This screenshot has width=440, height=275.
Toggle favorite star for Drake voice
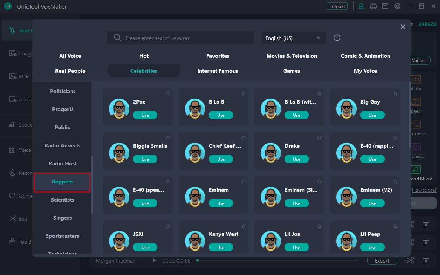(319, 137)
